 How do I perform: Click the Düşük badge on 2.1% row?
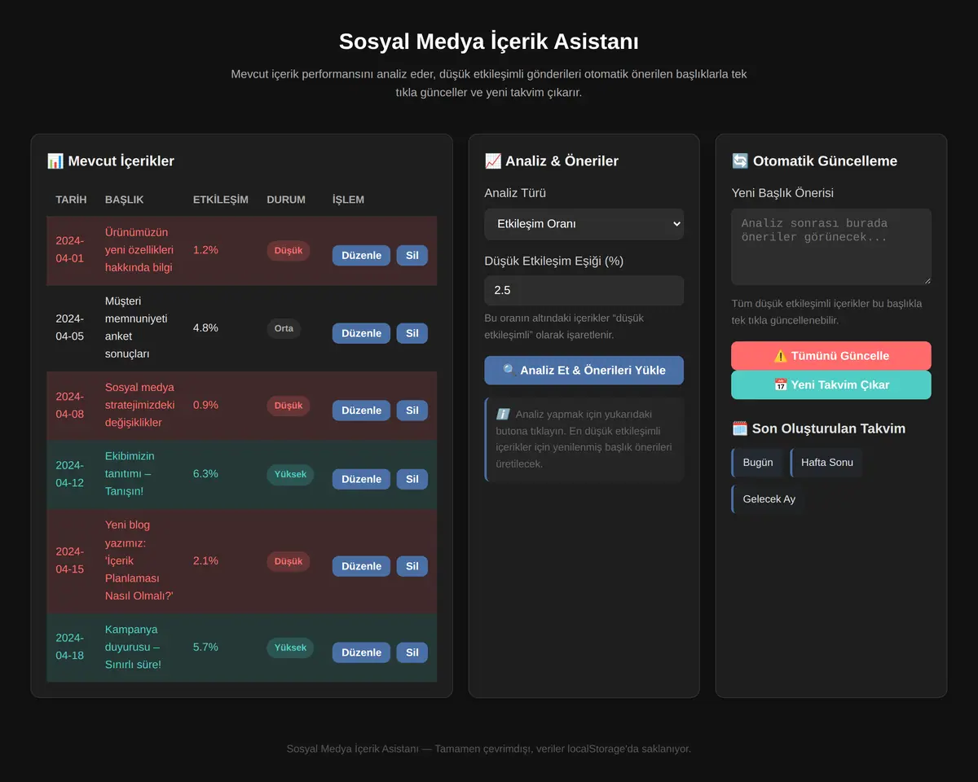(x=289, y=561)
